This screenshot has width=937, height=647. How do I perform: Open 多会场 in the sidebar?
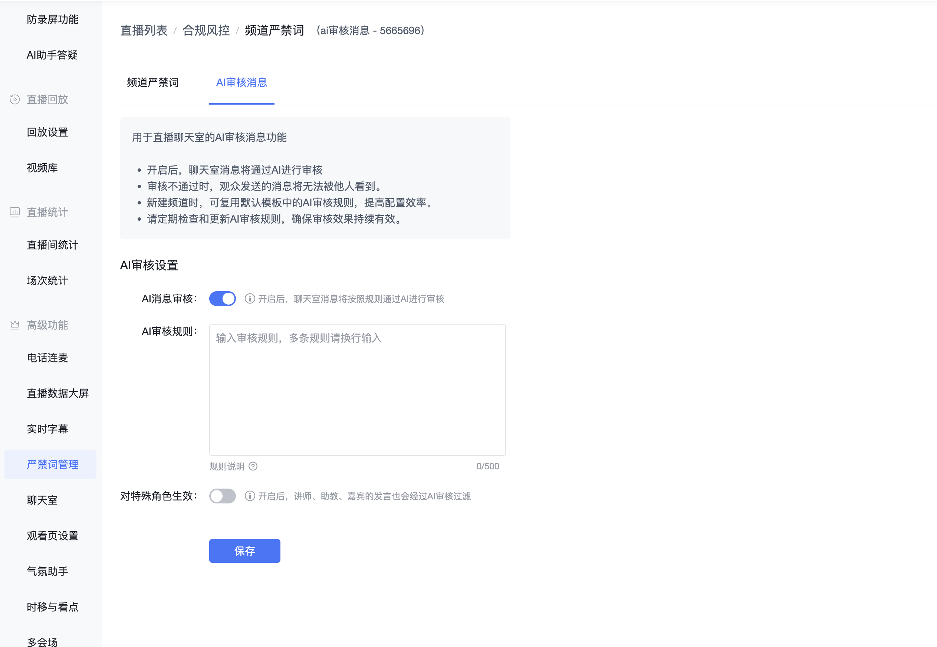[x=42, y=641]
